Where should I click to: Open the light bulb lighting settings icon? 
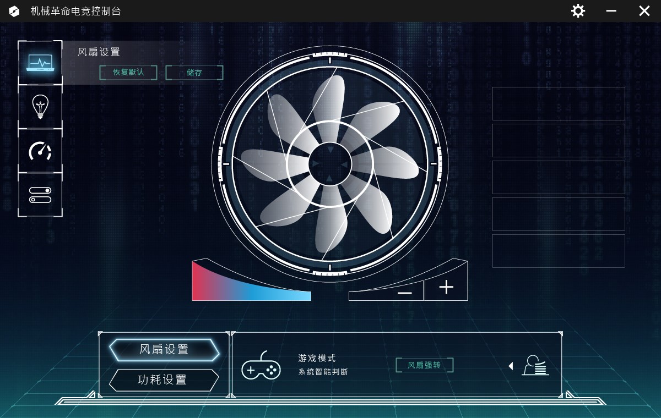40,107
